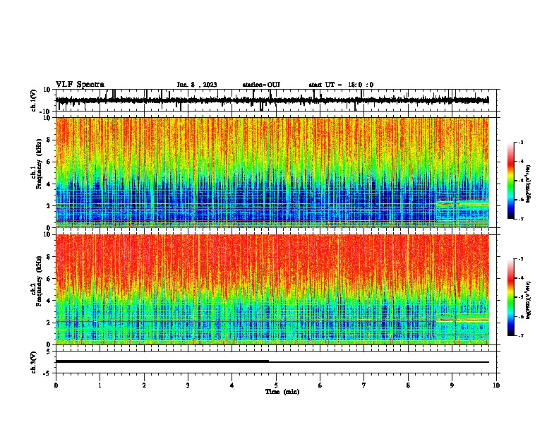Select the "ch.3(V)" axis label
This screenshot has width=559, height=432.
(x=34, y=362)
